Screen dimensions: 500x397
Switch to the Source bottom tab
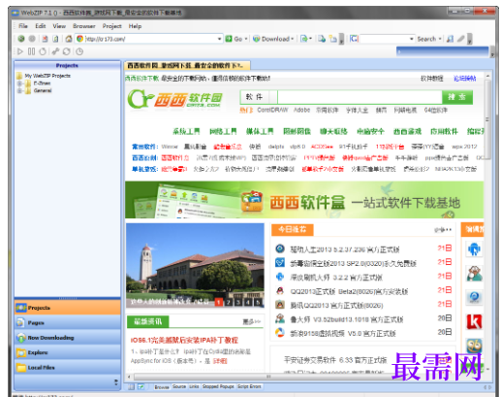[x=179, y=386]
